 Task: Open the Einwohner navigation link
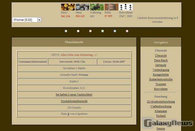pos(161,89)
